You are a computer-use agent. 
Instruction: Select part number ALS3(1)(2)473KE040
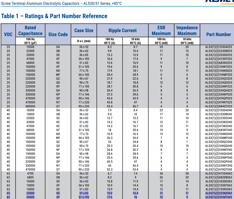click(219, 126)
